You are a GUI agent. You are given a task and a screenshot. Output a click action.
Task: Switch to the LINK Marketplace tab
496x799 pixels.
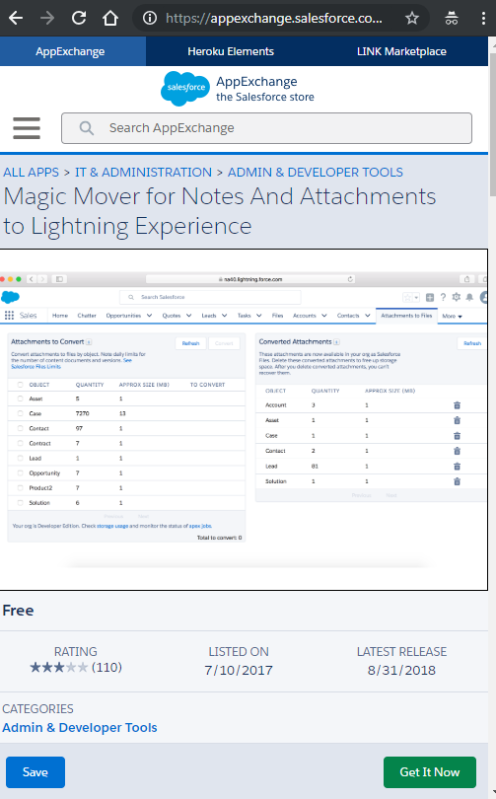pos(401,51)
